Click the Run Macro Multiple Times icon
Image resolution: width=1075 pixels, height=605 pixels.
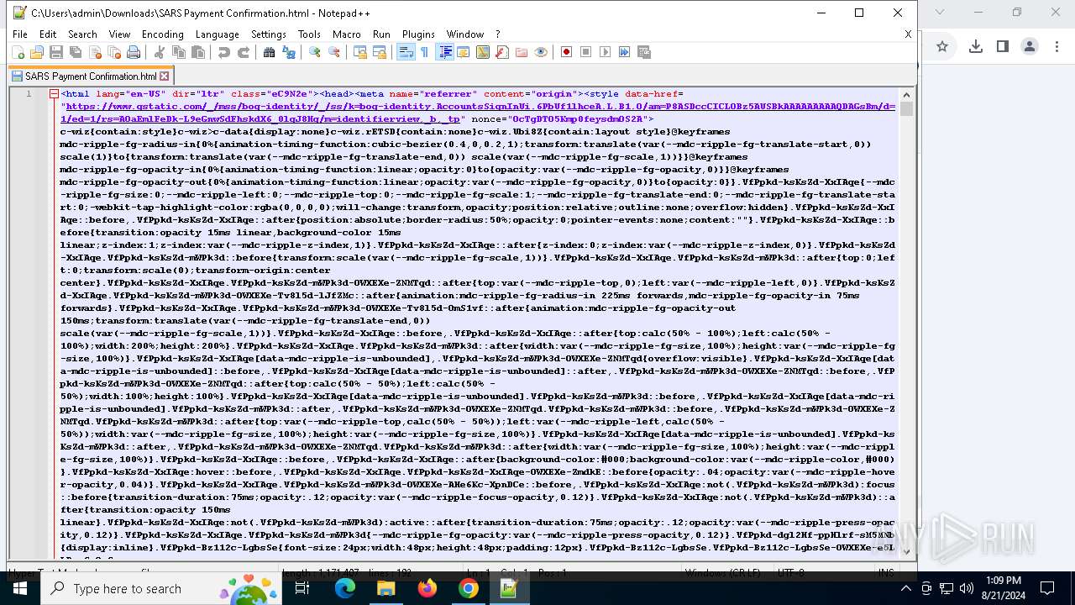coord(624,52)
